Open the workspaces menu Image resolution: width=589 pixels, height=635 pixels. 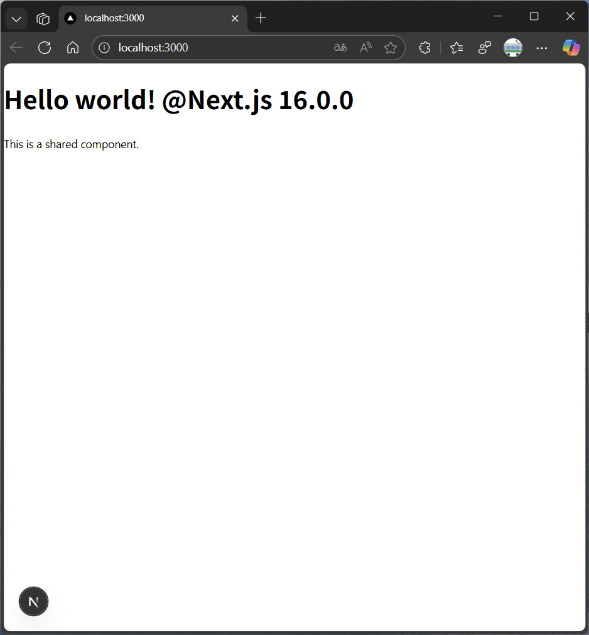(x=43, y=19)
